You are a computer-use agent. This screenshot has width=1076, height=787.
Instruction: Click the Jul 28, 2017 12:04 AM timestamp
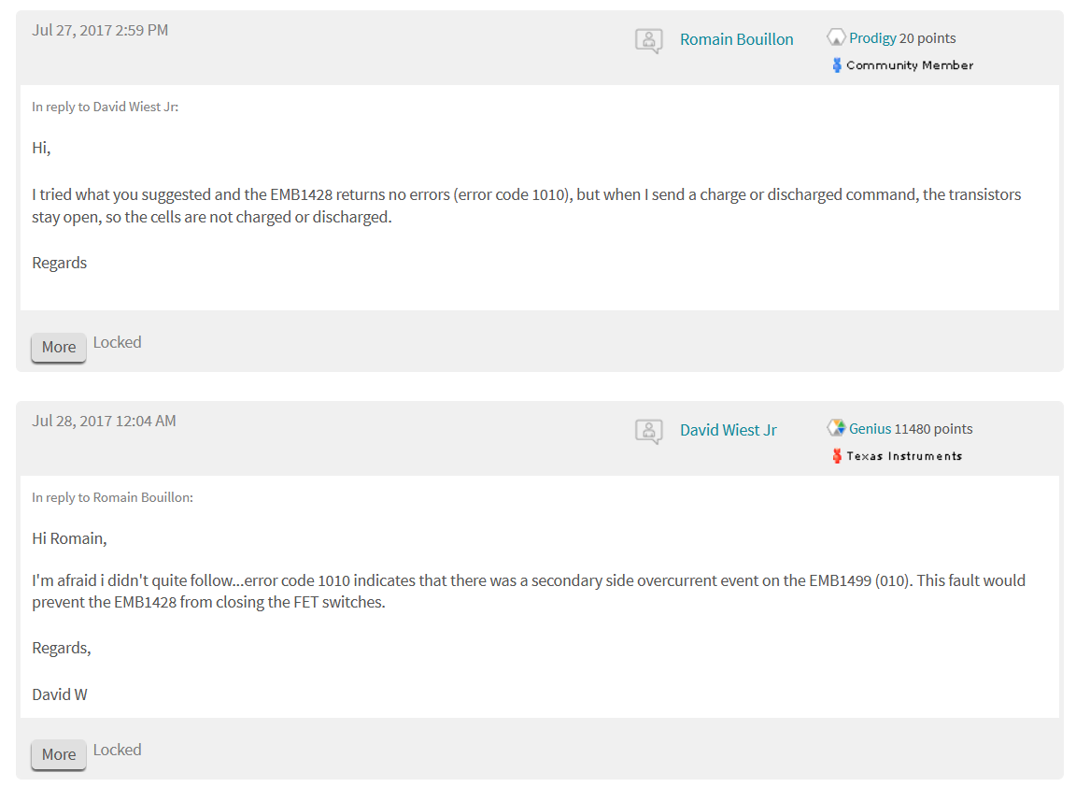click(104, 421)
